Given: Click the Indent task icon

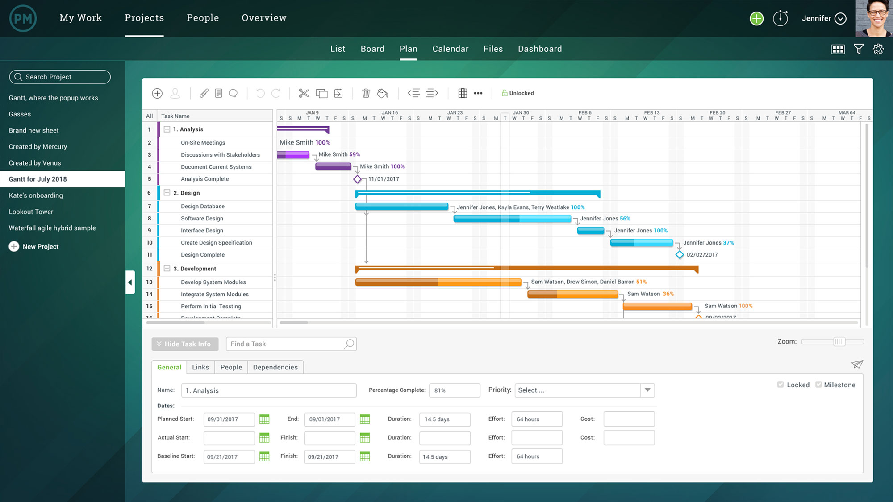Looking at the screenshot, I should pos(432,93).
